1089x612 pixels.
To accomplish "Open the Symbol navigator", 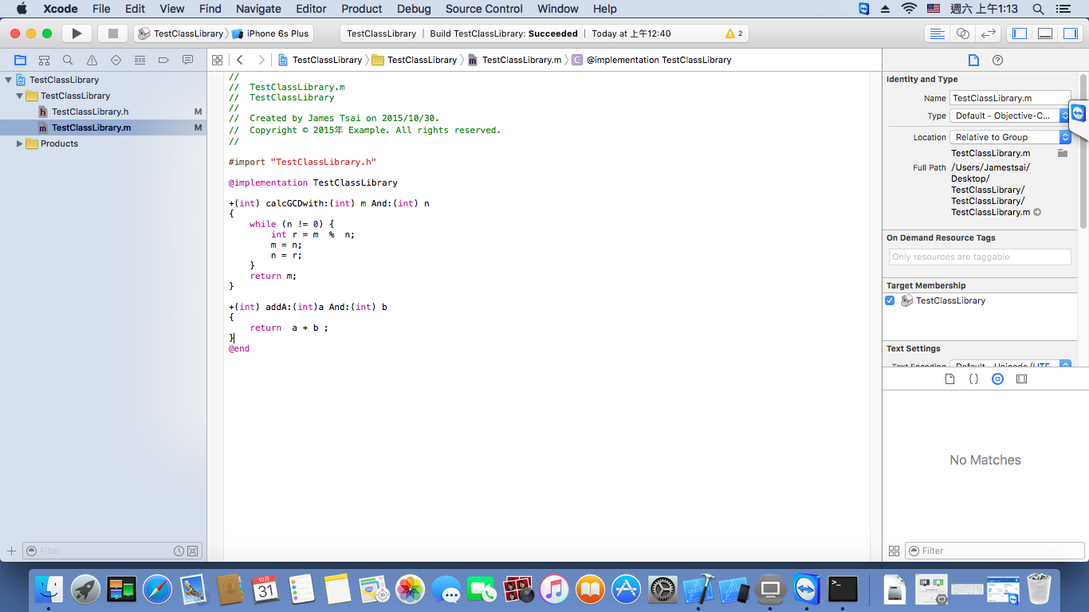I will (44, 60).
